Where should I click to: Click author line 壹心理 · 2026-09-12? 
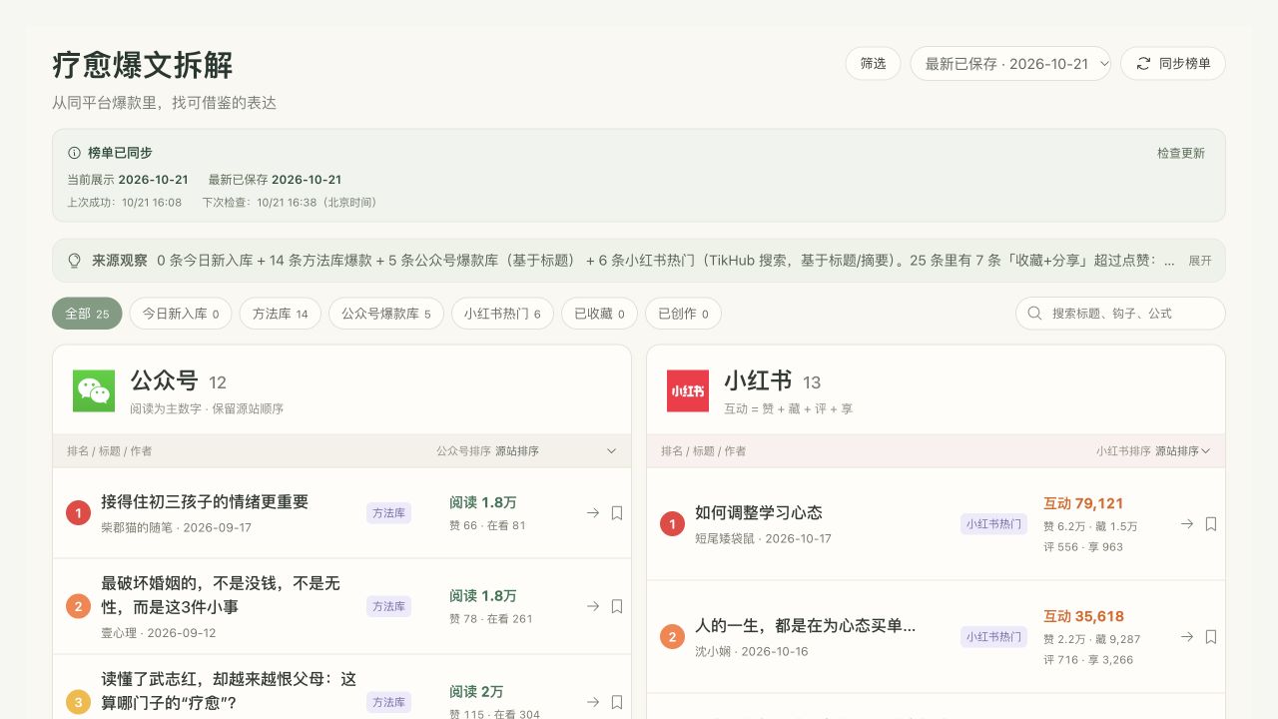[x=158, y=633]
